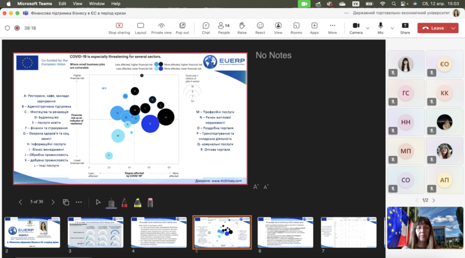The image size is (465, 258).
Task: Click participant tile СО
Action: point(406,180)
